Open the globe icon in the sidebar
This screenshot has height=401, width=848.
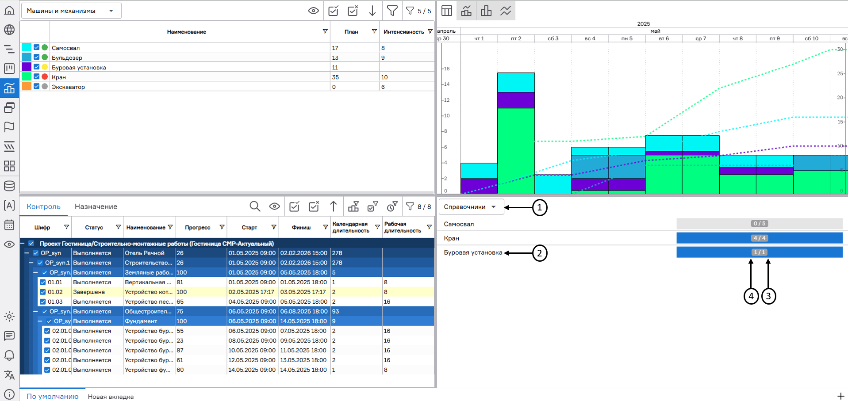9,30
